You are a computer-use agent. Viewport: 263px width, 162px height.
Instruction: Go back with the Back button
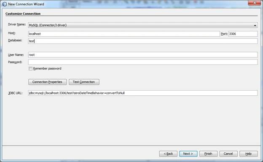168,154
